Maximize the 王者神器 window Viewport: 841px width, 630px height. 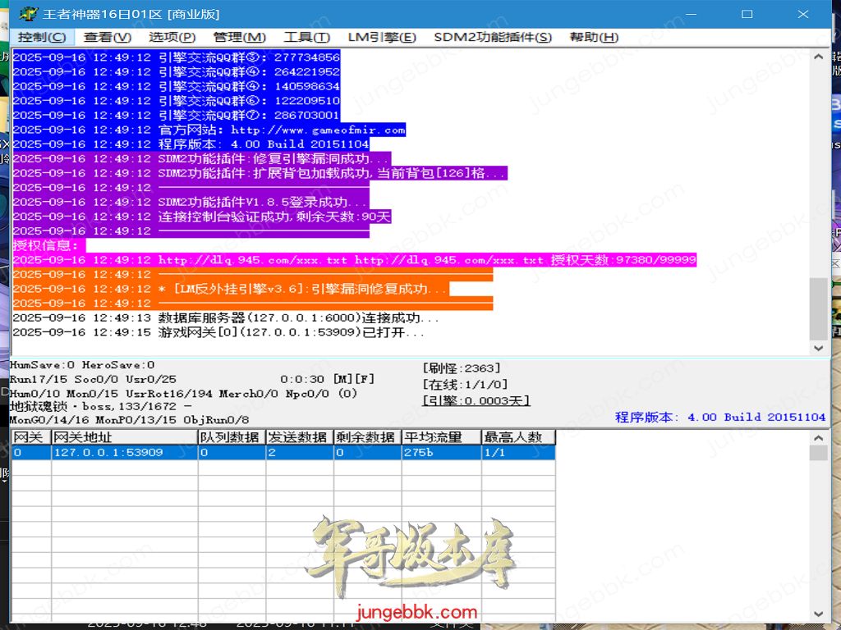pyautogui.click(x=747, y=14)
